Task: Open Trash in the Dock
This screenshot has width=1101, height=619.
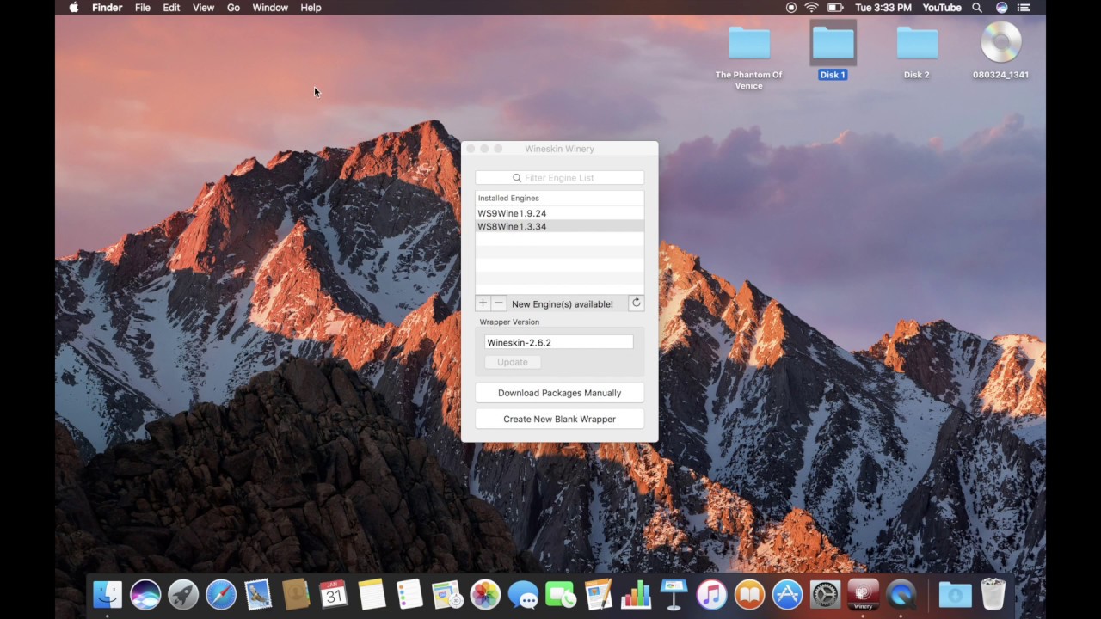Action: coord(993,594)
